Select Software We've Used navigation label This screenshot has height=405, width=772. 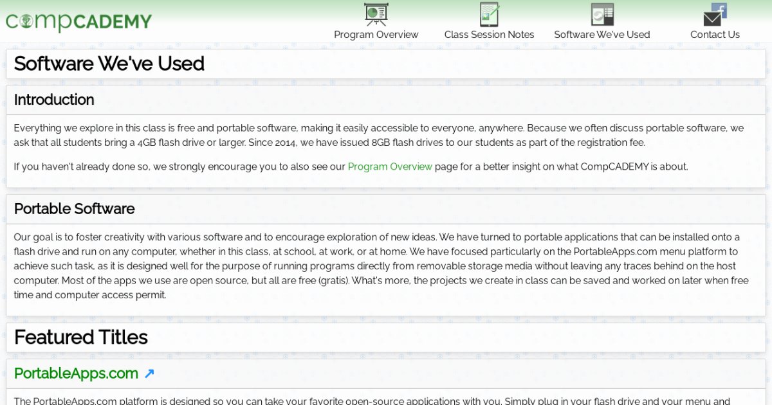pyautogui.click(x=602, y=35)
